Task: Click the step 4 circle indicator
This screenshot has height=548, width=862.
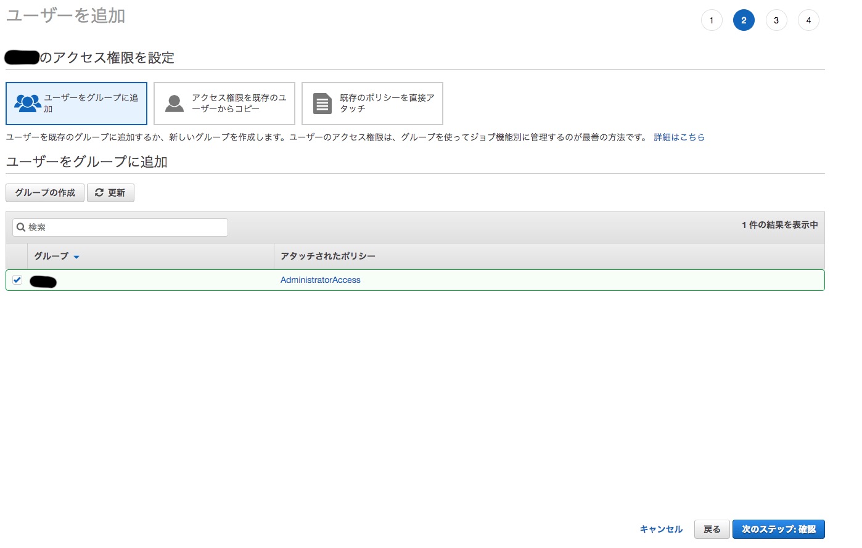Action: coord(808,20)
